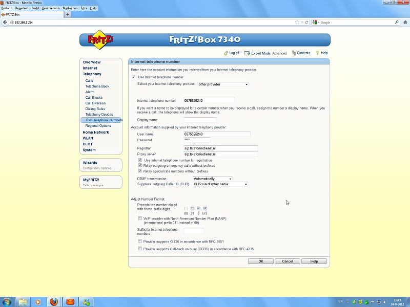Select the FRITZ!Box browser tab
The height and width of the screenshot is (307, 410).
[32, 15]
